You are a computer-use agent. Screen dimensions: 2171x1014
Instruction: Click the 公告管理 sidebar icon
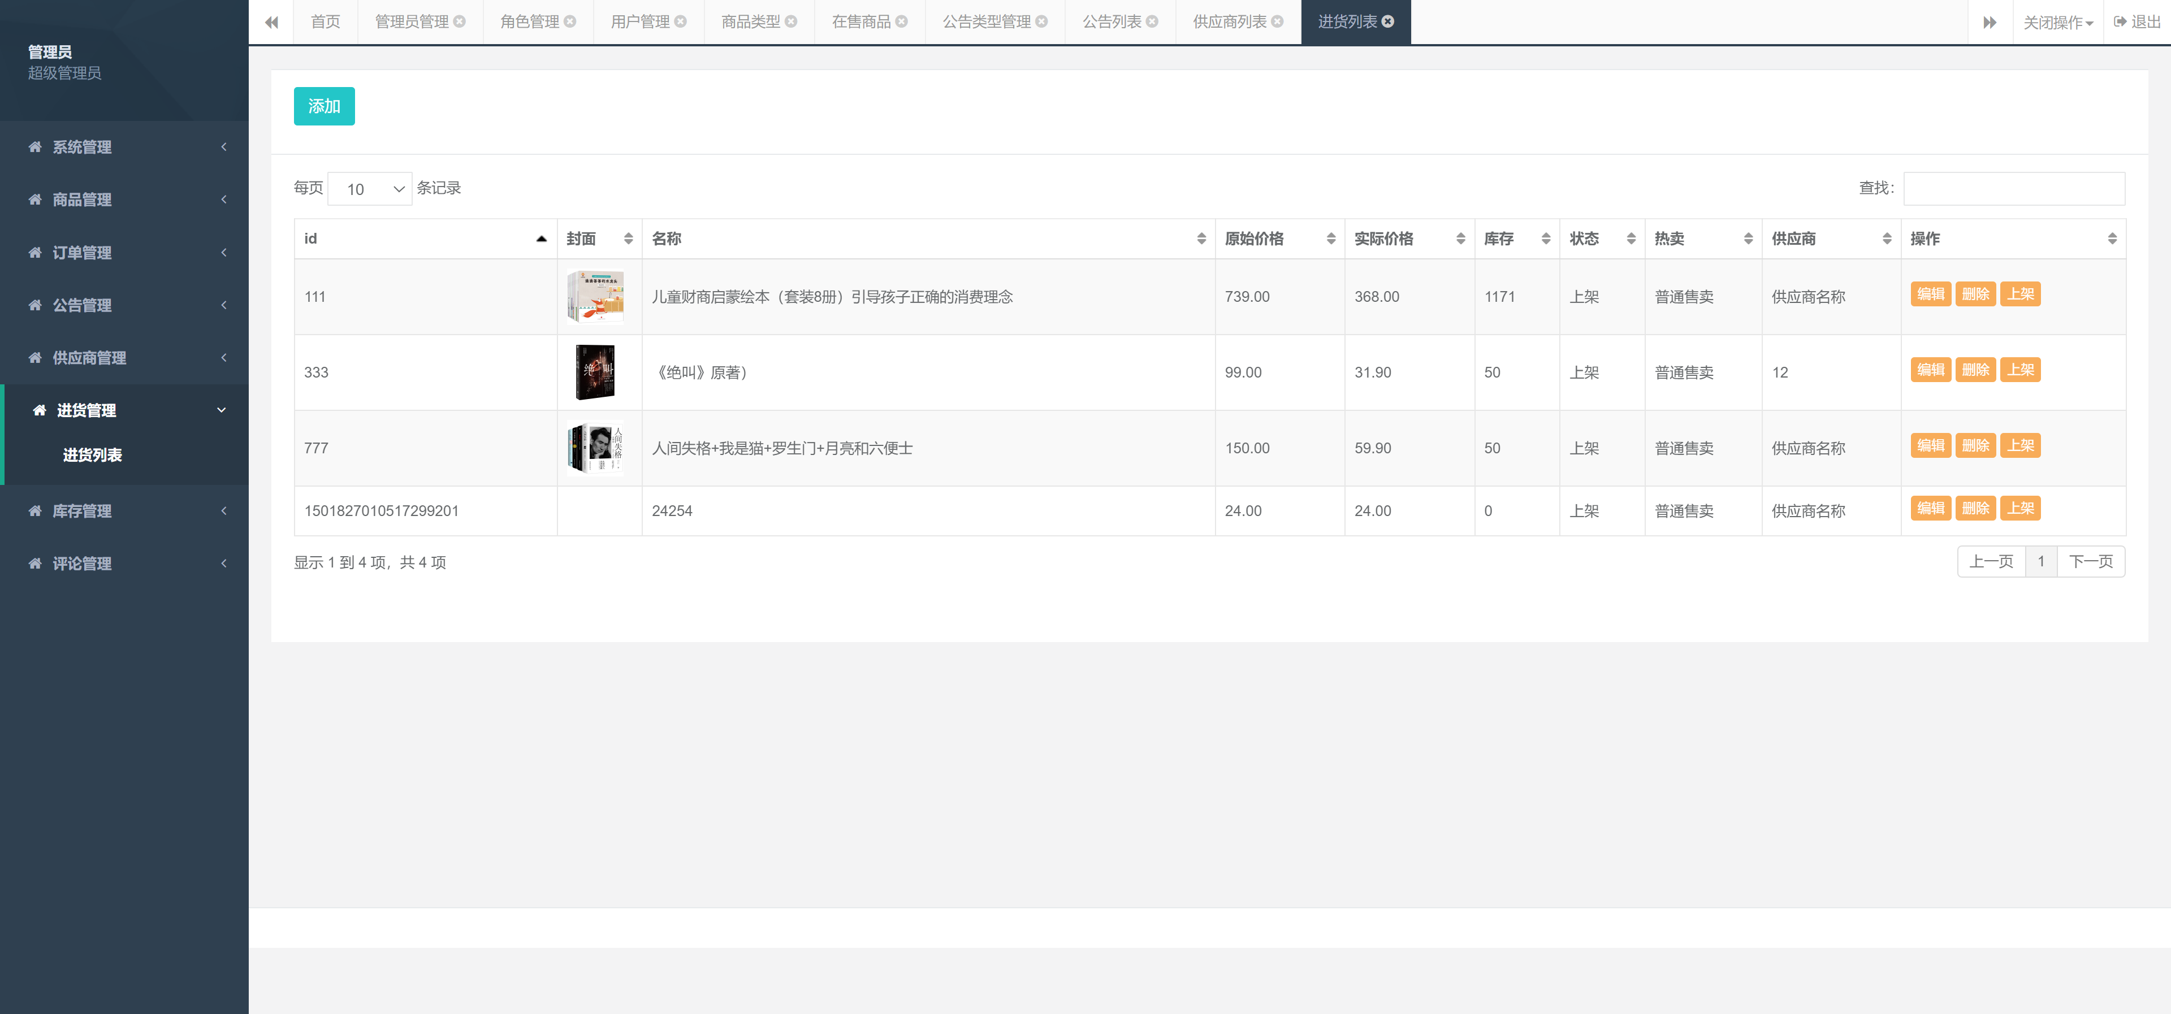tap(34, 305)
